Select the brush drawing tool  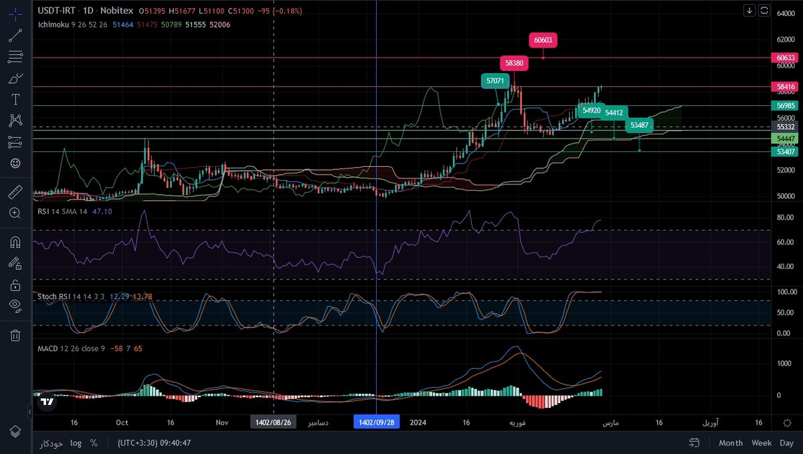pyautogui.click(x=15, y=78)
